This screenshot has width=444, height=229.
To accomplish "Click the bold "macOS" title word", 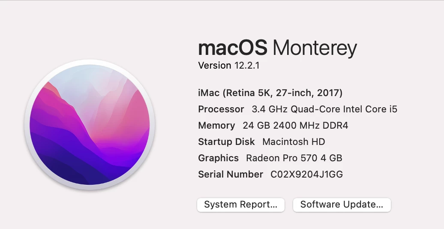I will click(x=233, y=48).
